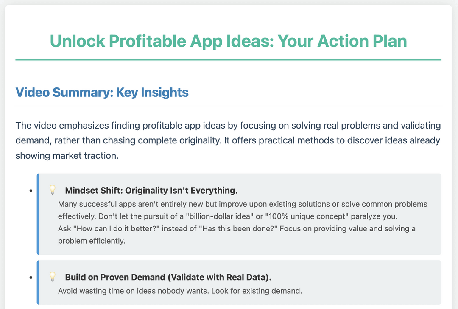Click the bullet point before the Mindset Shift card
Viewport: 458px width, 309px height.
coord(31,191)
